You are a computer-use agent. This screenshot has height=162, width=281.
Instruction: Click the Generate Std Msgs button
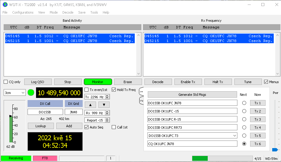point(192,95)
